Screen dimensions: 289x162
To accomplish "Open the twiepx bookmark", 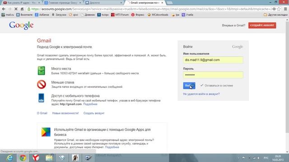I will [x=103, y=15].
